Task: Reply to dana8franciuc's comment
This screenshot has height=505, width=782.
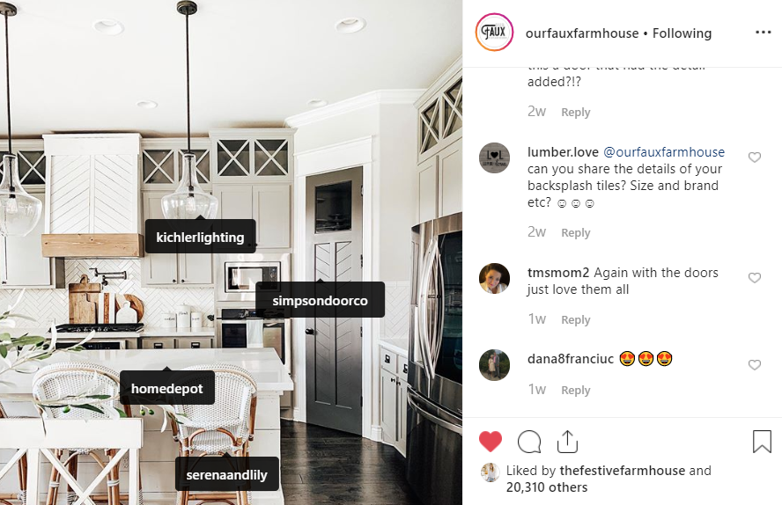Action: (x=576, y=390)
